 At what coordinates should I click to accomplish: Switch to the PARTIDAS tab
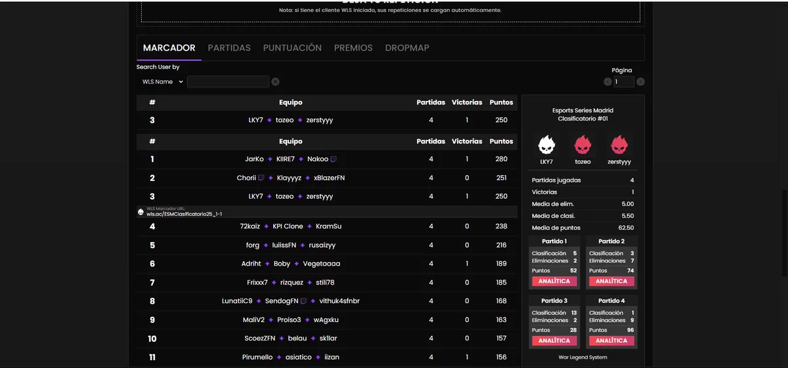[x=229, y=48]
